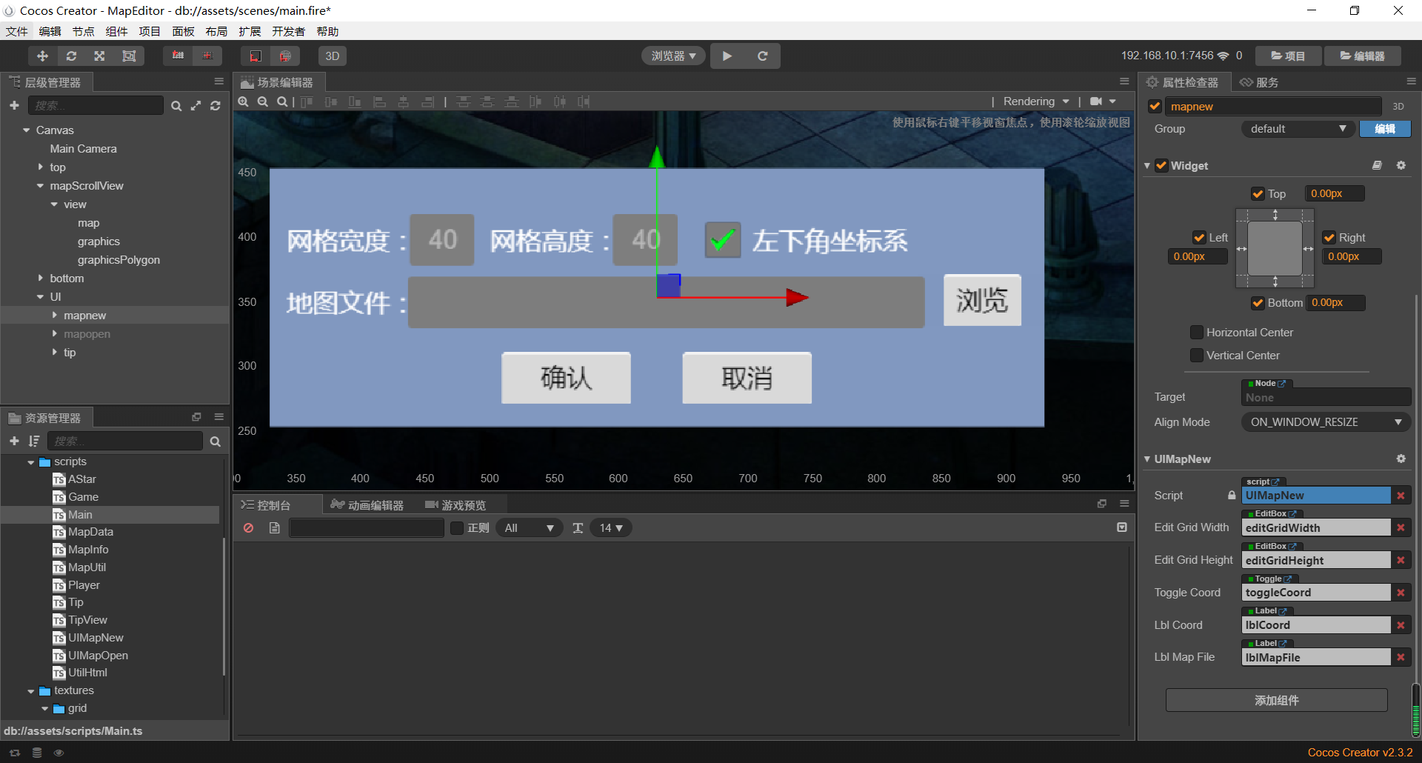Switch to the 动画编辑器 tab
1422x763 pixels.
click(x=368, y=505)
